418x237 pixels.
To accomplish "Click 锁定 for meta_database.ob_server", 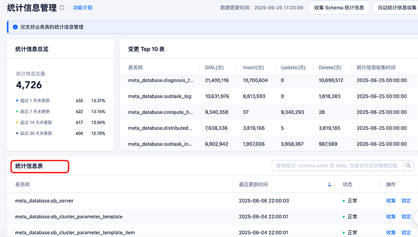I will [406, 201].
